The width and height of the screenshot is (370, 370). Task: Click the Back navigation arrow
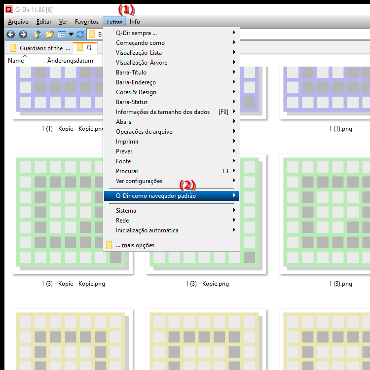click(x=11, y=35)
